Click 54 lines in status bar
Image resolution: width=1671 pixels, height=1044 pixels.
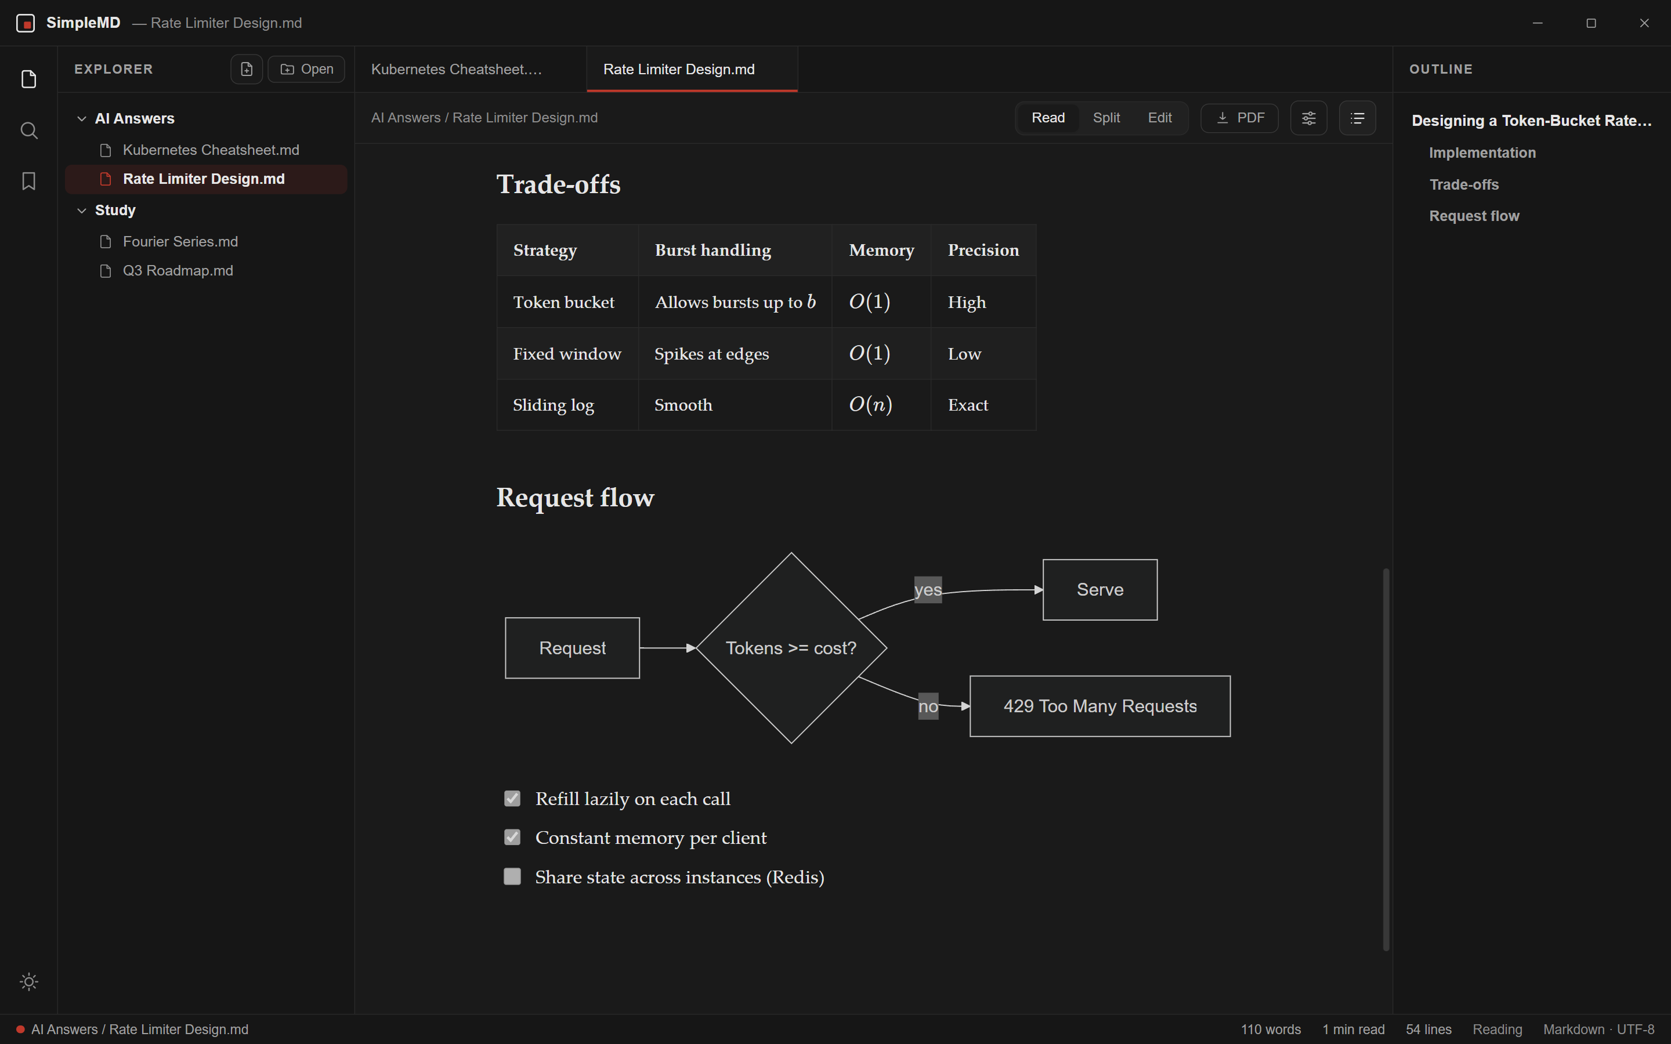tap(1428, 1029)
